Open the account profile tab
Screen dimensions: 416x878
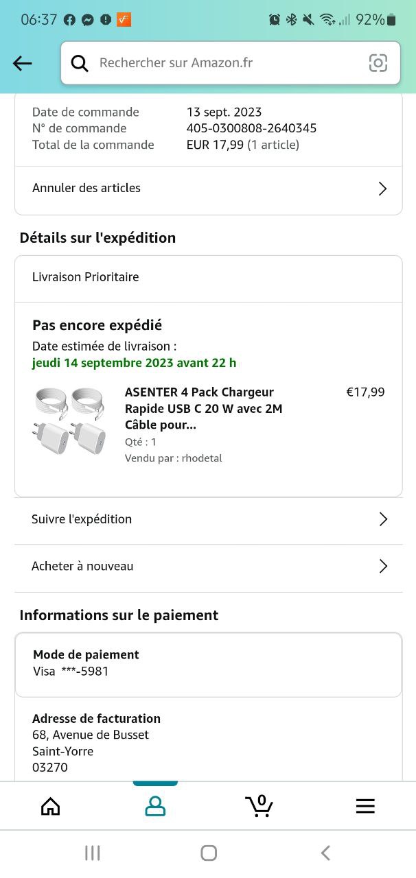155,806
